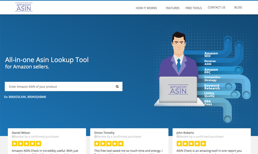
Task: Click the magnifying glass search icon
Action: [x=117, y=86]
